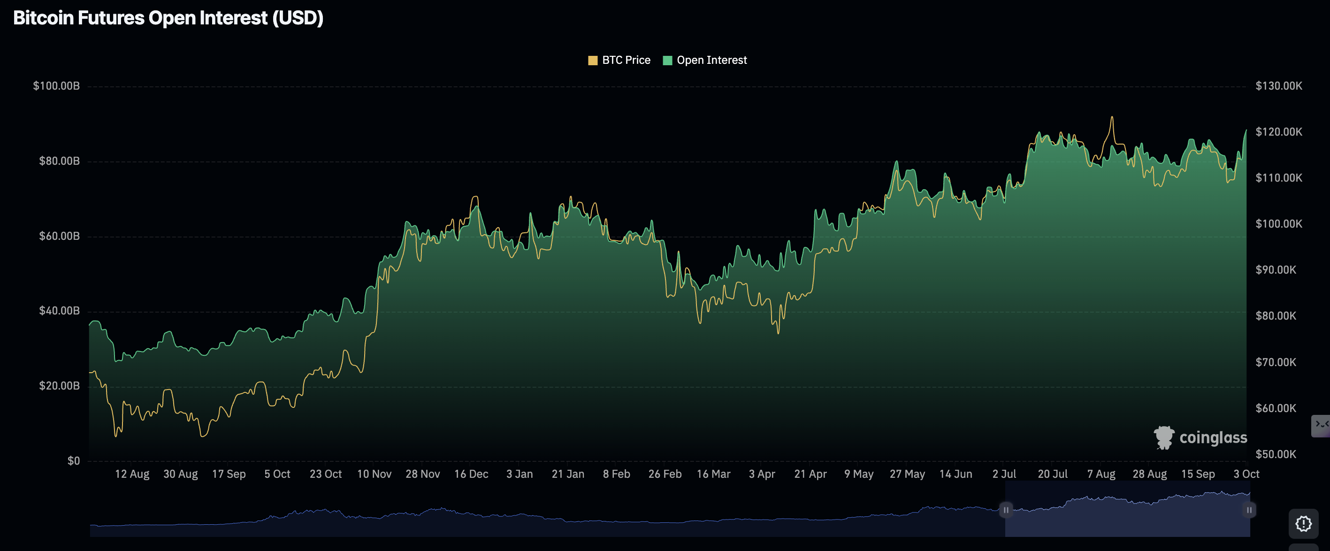Viewport: 1330px width, 551px height.
Task: Toggle the BTC Price legend series
Action: [x=626, y=60]
